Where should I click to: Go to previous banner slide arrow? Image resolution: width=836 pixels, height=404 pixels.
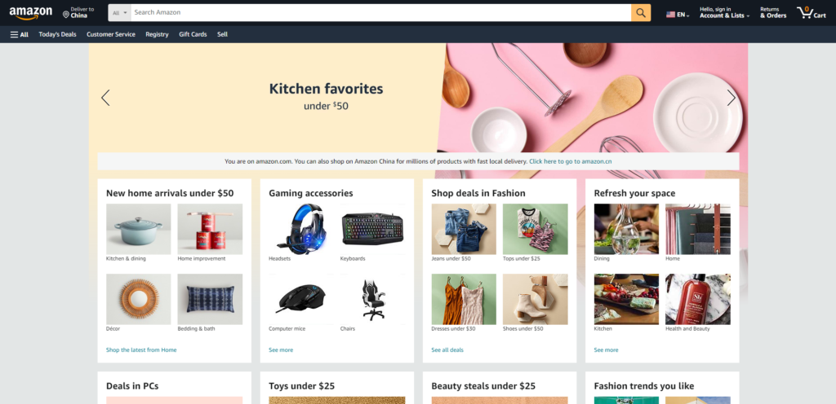point(105,98)
